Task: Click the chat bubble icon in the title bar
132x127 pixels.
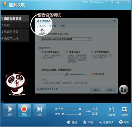Action: point(107,2)
